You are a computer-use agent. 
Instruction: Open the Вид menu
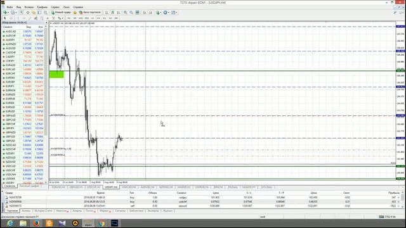click(x=18, y=7)
